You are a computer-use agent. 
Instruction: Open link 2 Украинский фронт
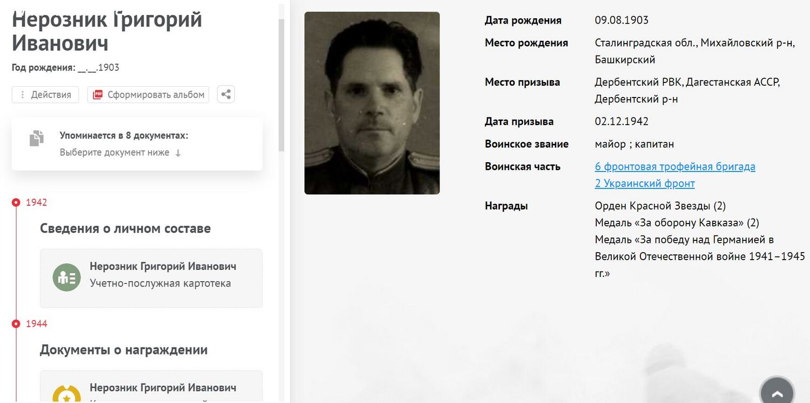(645, 184)
